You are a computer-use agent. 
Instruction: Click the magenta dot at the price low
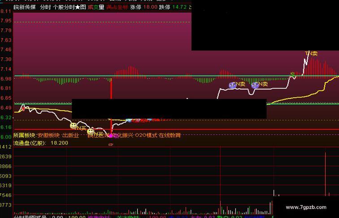click(x=111, y=136)
